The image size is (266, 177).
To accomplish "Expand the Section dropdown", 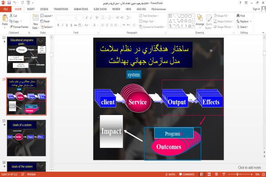I will pos(47,27).
